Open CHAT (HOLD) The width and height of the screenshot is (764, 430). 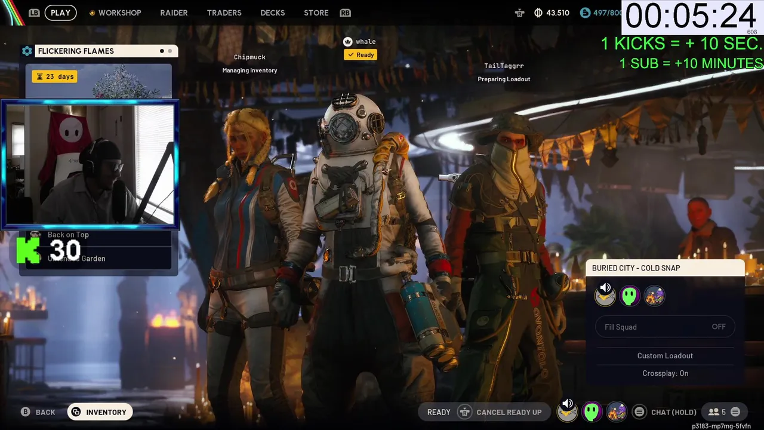pos(674,412)
